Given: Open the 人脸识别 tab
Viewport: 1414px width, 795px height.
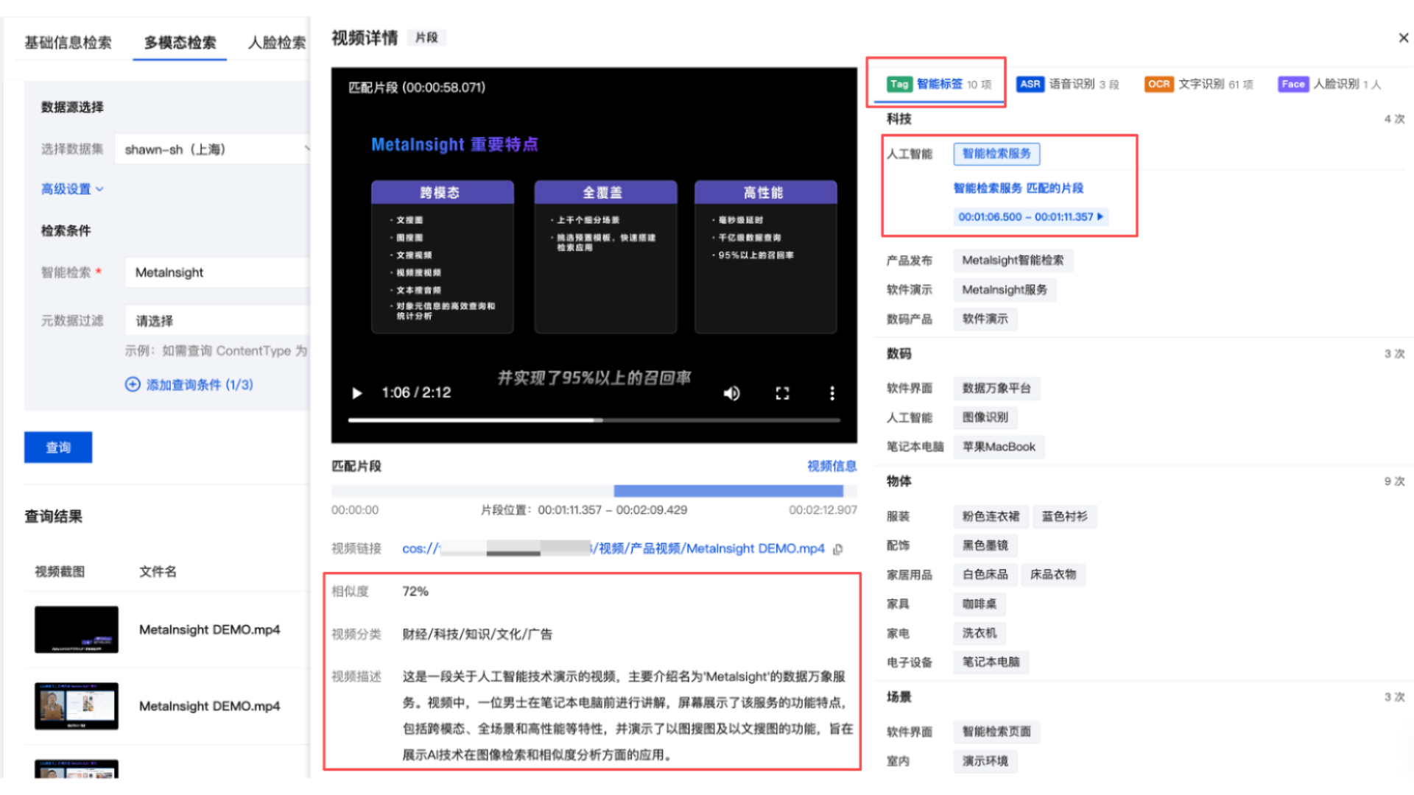Looking at the screenshot, I should click(1330, 84).
